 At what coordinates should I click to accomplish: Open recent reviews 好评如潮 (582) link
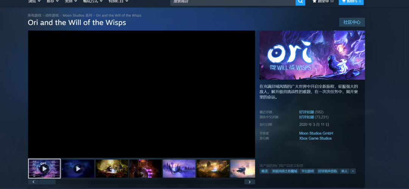[311, 112]
